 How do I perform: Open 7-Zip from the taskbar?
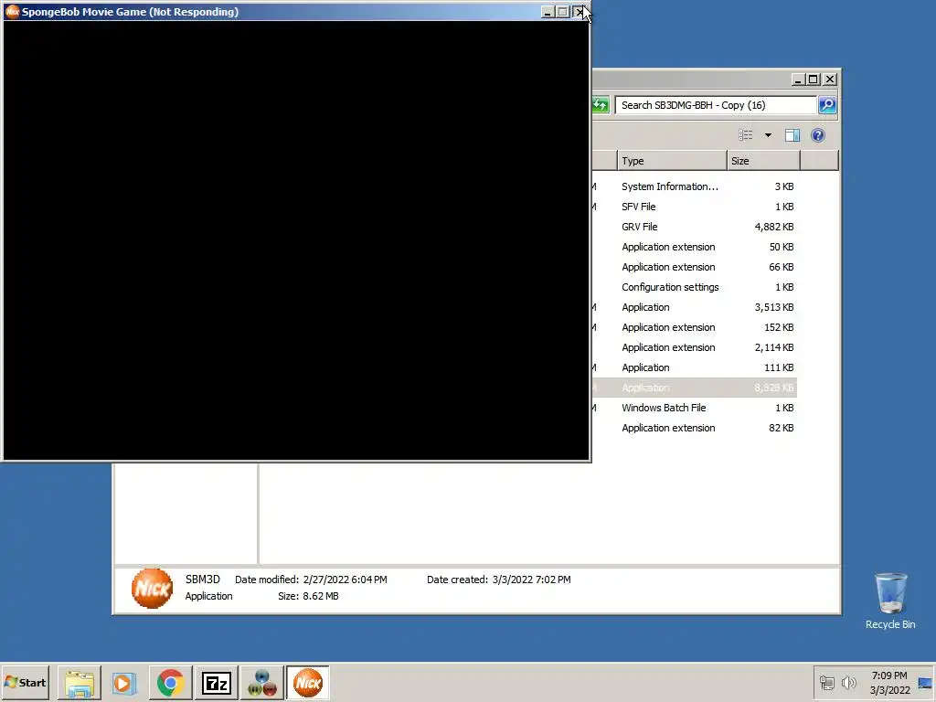tap(216, 682)
